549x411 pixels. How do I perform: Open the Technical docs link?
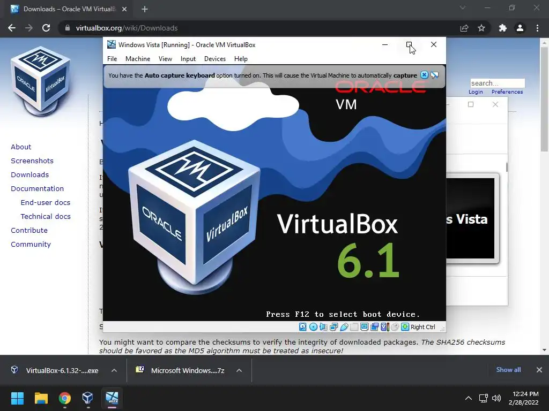tap(46, 217)
